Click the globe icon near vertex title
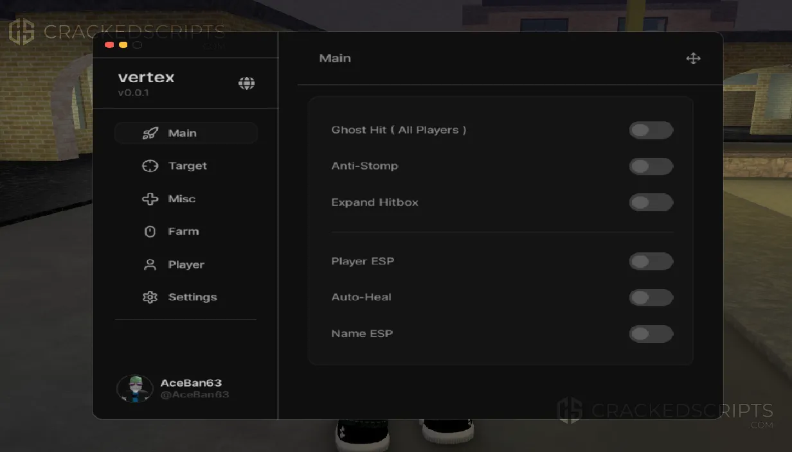 [x=246, y=83]
